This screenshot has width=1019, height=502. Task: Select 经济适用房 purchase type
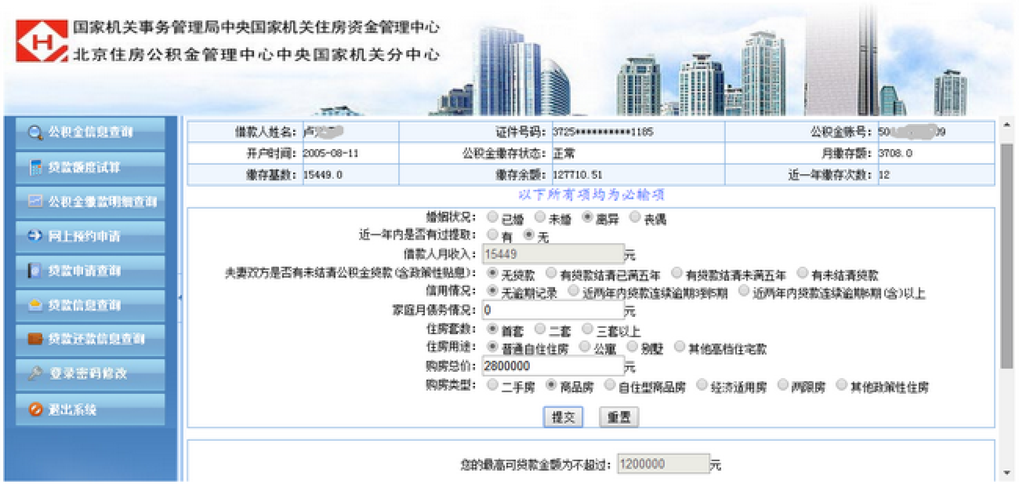[x=702, y=385]
